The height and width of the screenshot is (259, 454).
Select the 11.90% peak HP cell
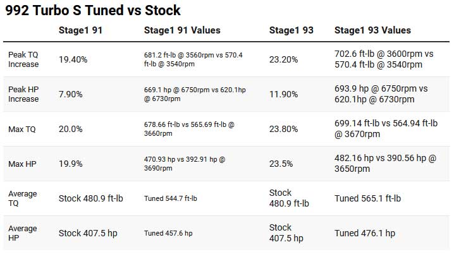[x=284, y=94]
